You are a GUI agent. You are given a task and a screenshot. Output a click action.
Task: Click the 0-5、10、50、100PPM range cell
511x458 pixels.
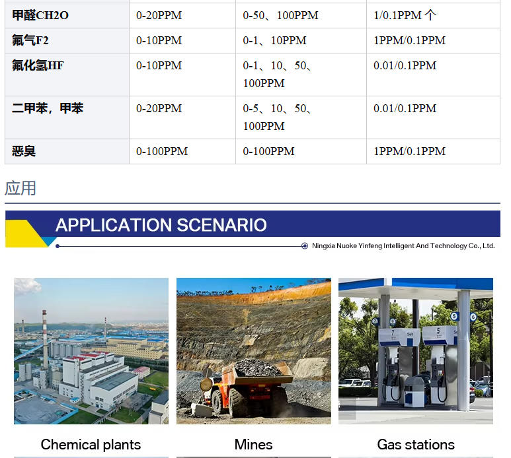point(278,117)
